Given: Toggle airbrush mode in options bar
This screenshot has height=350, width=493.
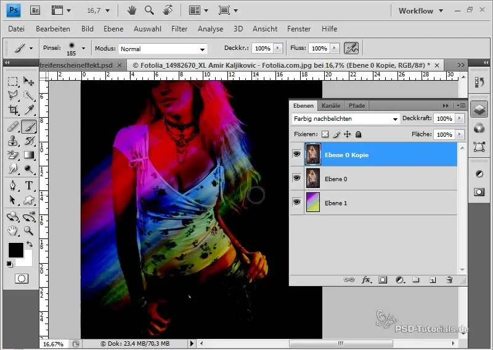Looking at the screenshot, I should (351, 48).
